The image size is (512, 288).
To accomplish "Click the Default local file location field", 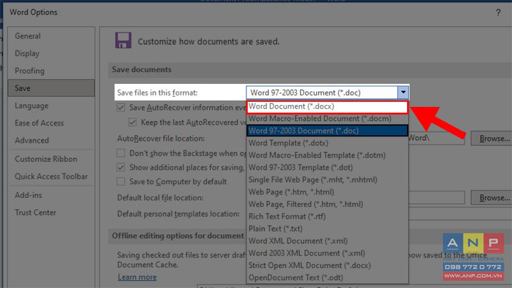I will click(x=436, y=198).
